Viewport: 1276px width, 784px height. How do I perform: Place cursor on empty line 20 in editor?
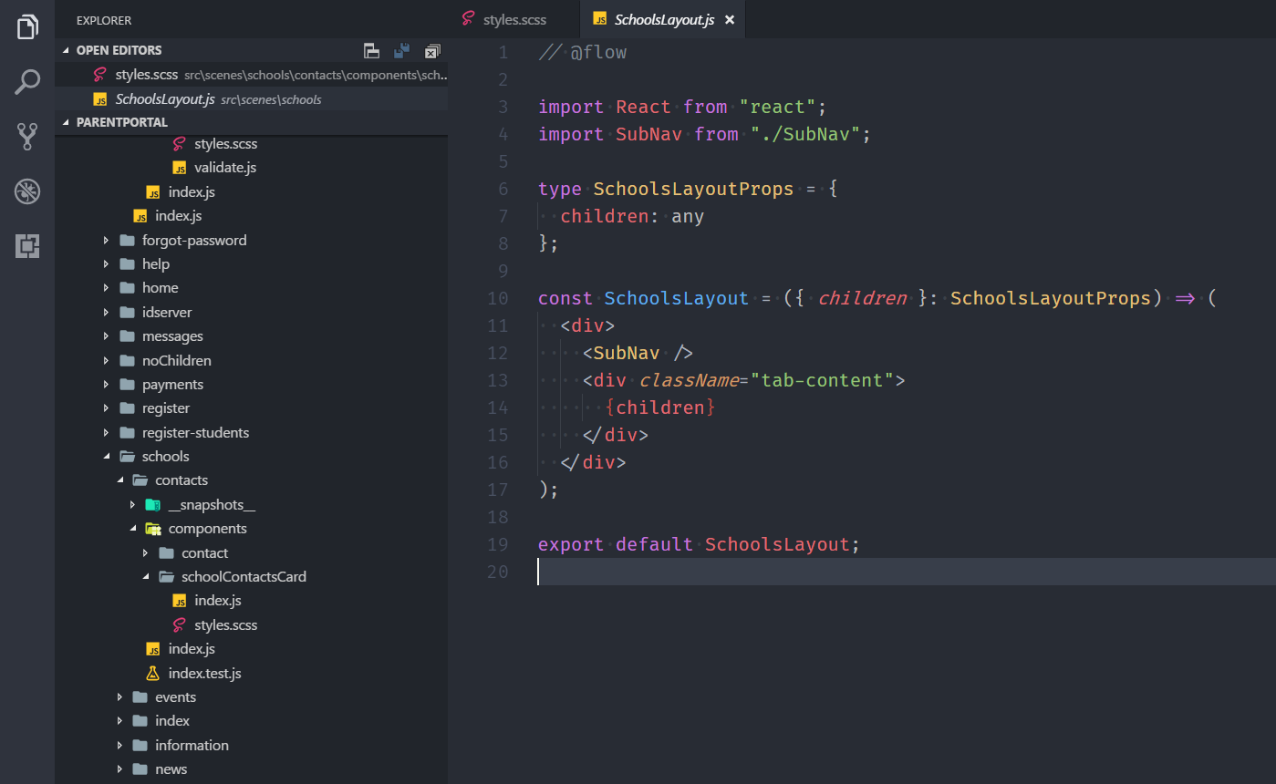point(730,572)
